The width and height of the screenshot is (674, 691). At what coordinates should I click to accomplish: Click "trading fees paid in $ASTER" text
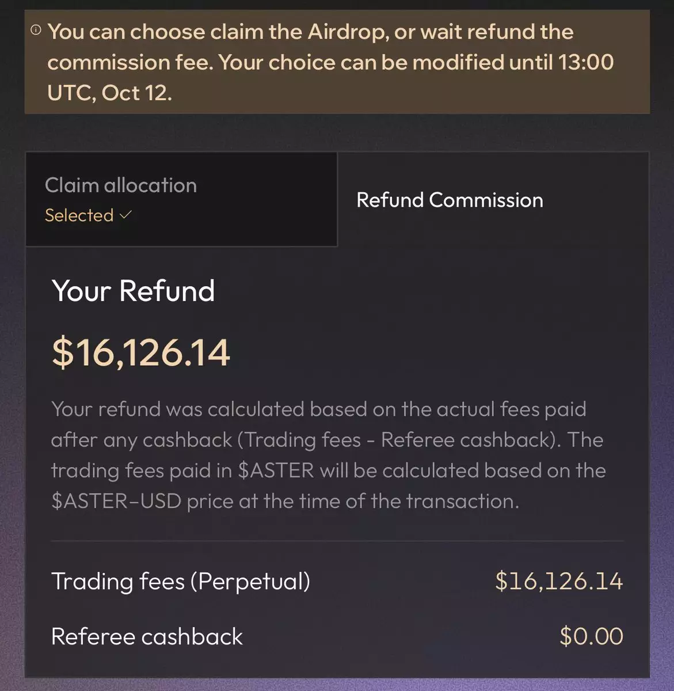pyautogui.click(x=182, y=470)
